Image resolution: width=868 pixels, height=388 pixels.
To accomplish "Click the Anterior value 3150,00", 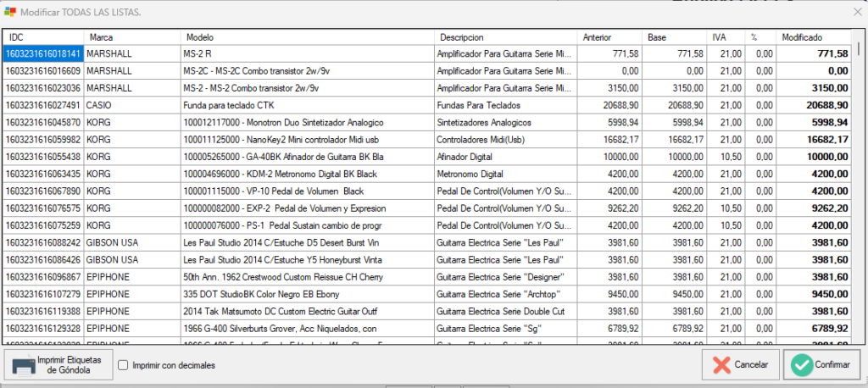I will (610, 88).
